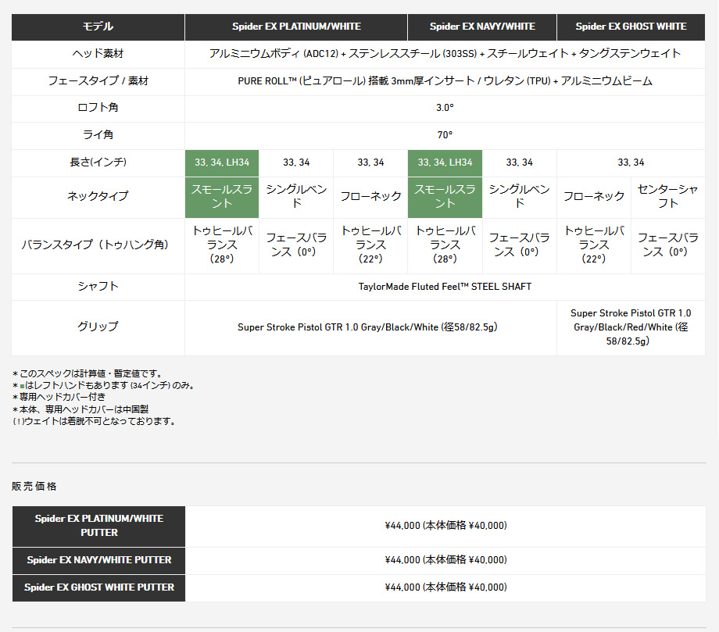Viewport: 719px width, 632px height.
Task: Click the Spider EX PLATINUM/WHITE column header
Action: (296, 27)
